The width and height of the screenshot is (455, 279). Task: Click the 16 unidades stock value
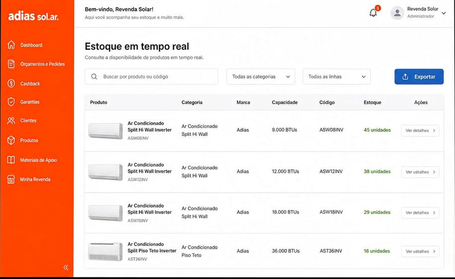[x=376, y=251]
